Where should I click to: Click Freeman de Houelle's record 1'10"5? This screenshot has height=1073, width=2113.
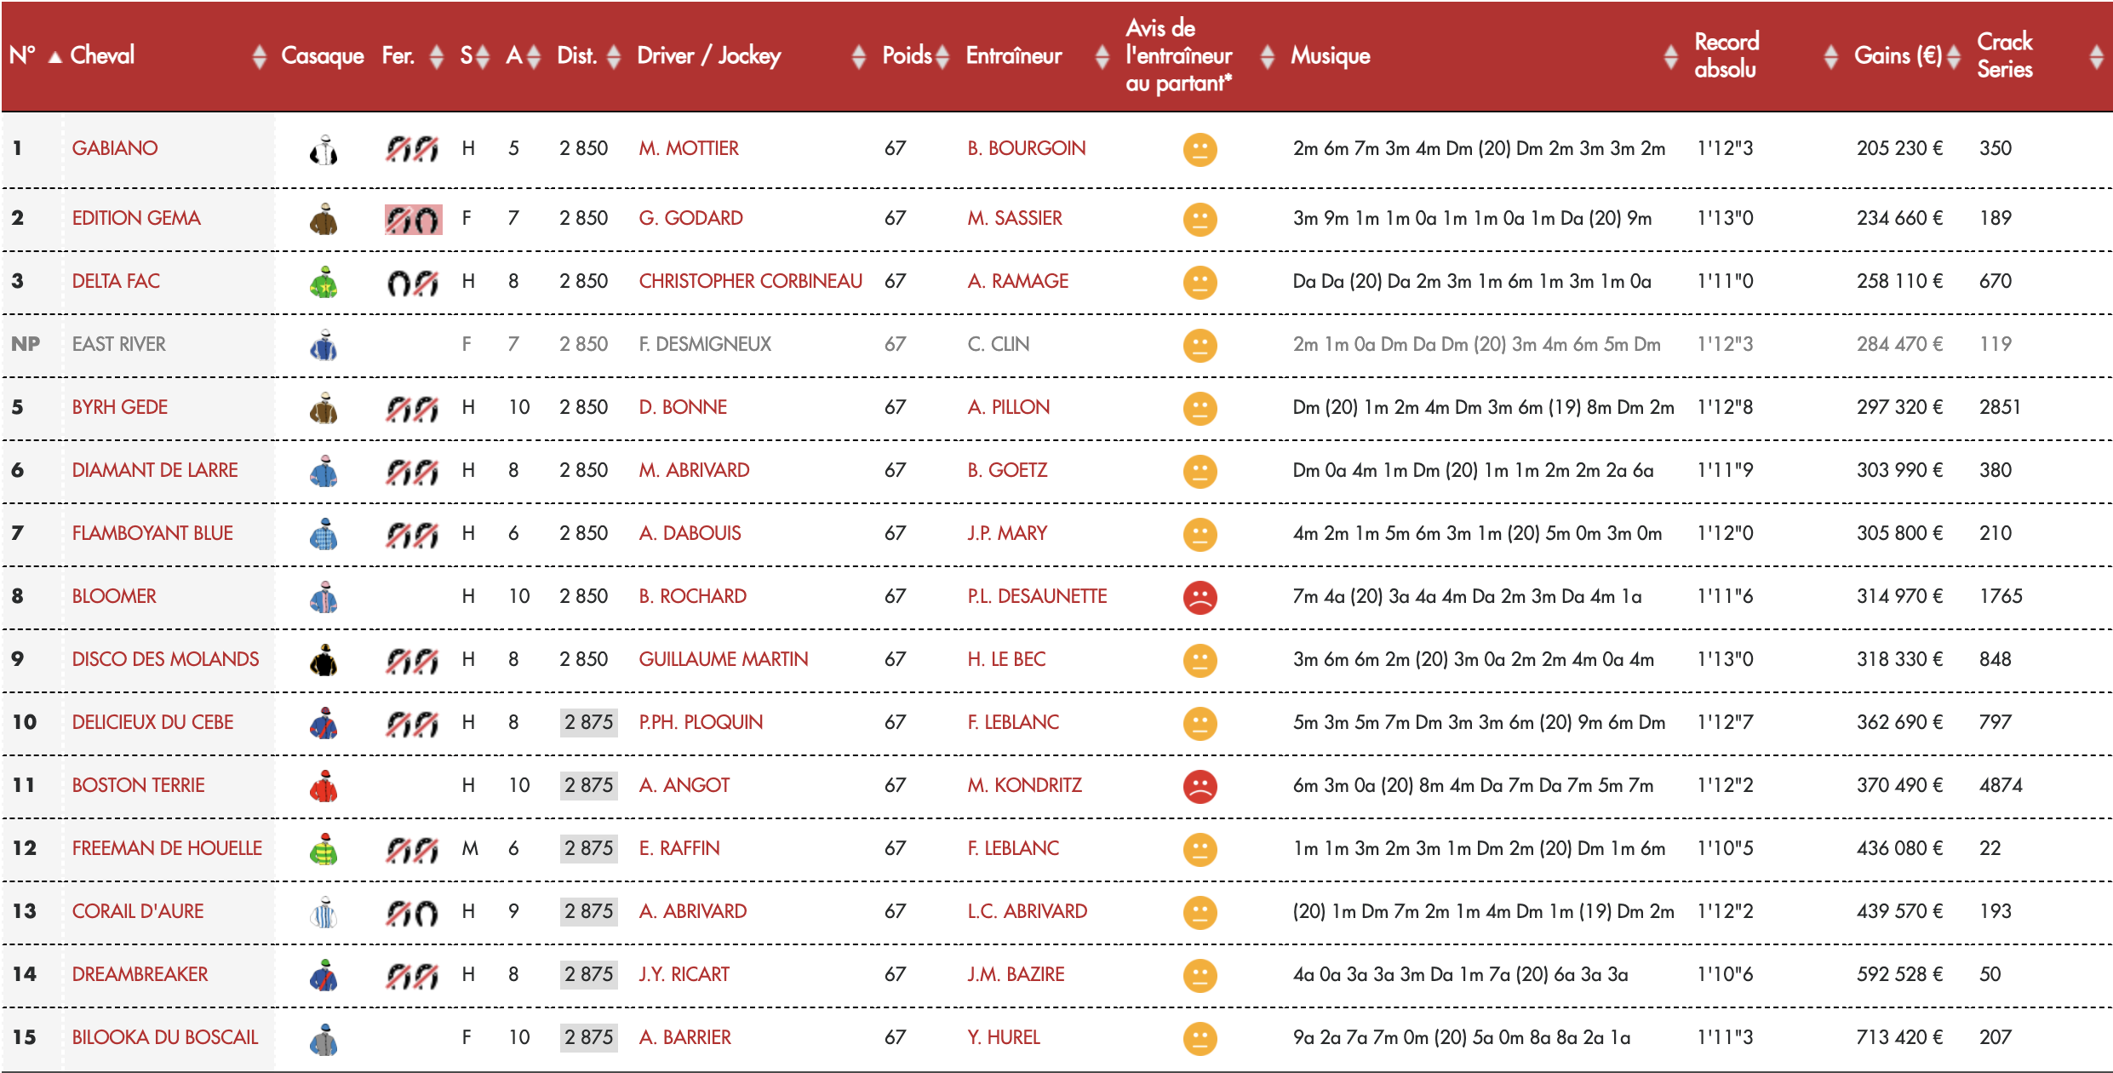pos(1725,848)
